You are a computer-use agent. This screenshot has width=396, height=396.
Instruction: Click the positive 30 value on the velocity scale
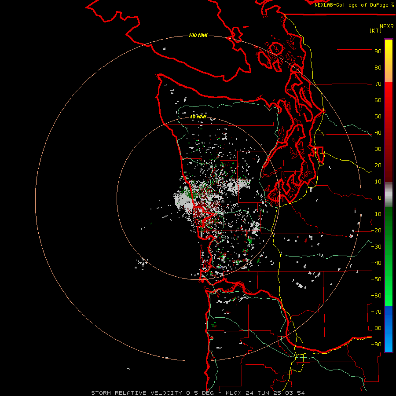(378, 149)
